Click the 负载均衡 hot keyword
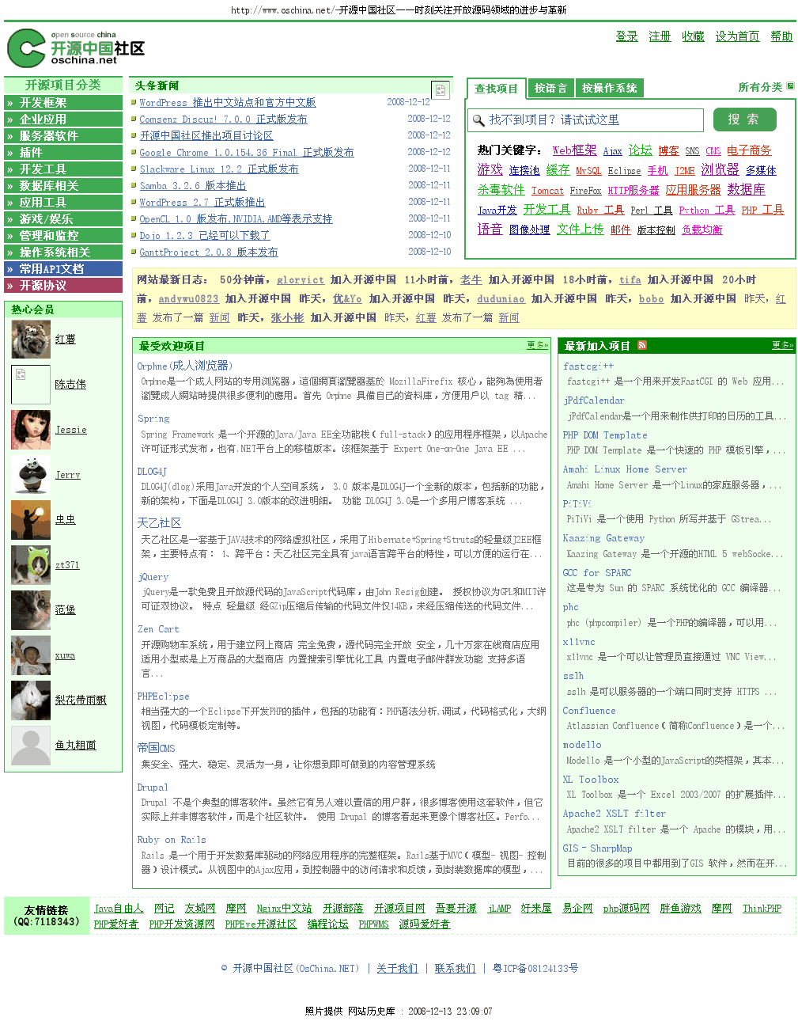Viewport: 798px width, 1021px height. click(702, 230)
